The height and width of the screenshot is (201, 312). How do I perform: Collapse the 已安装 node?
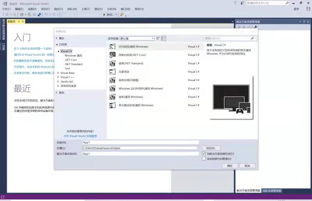point(57,44)
